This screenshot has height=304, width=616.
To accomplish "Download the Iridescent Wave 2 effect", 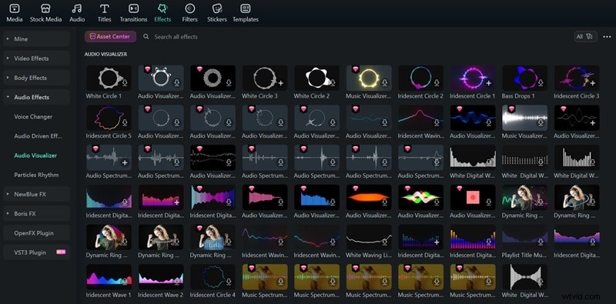I will (x=177, y=282).
